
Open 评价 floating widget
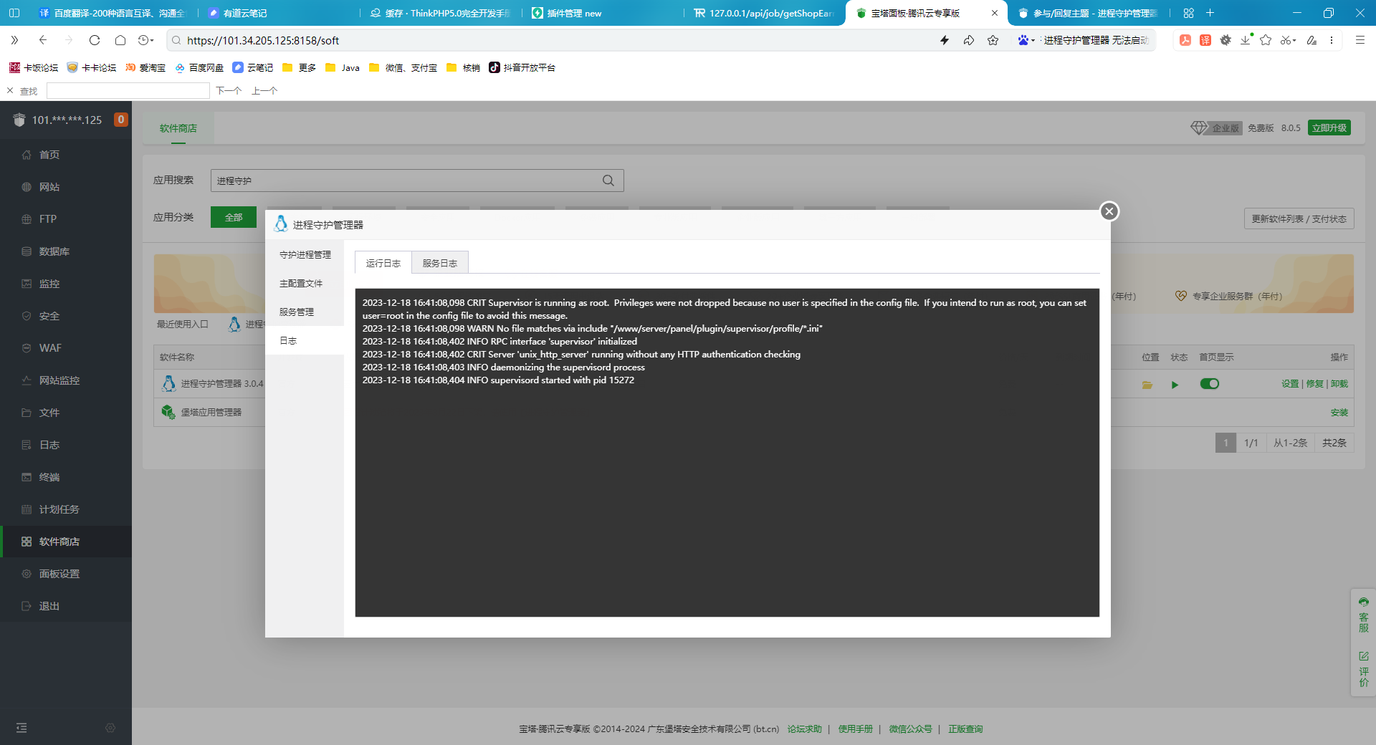click(1363, 669)
